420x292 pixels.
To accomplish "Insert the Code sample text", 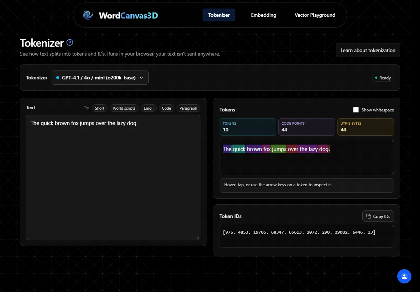I will pyautogui.click(x=166, y=108).
